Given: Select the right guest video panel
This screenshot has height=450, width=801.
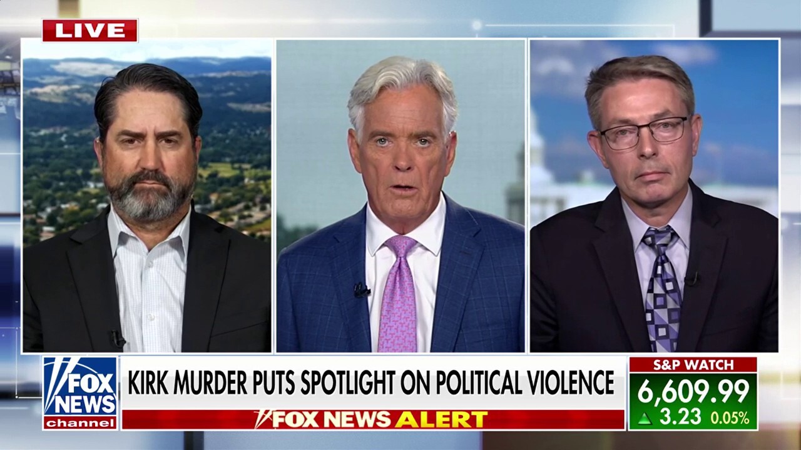Looking at the screenshot, I should tap(654, 196).
